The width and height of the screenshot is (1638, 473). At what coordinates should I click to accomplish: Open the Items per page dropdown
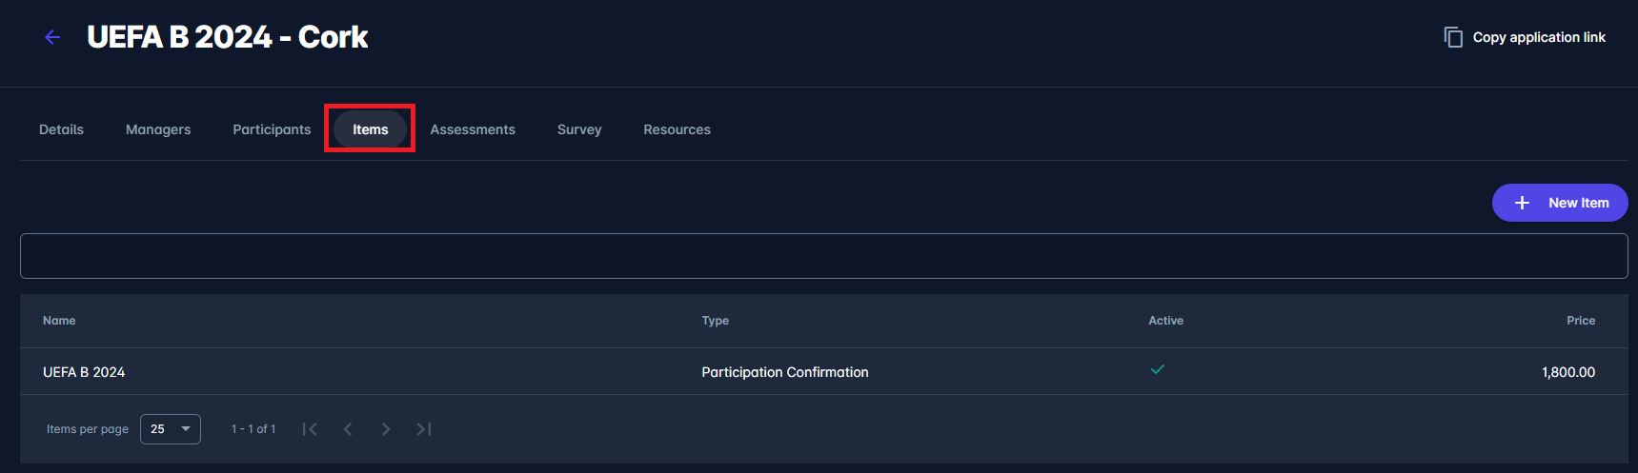(x=171, y=429)
